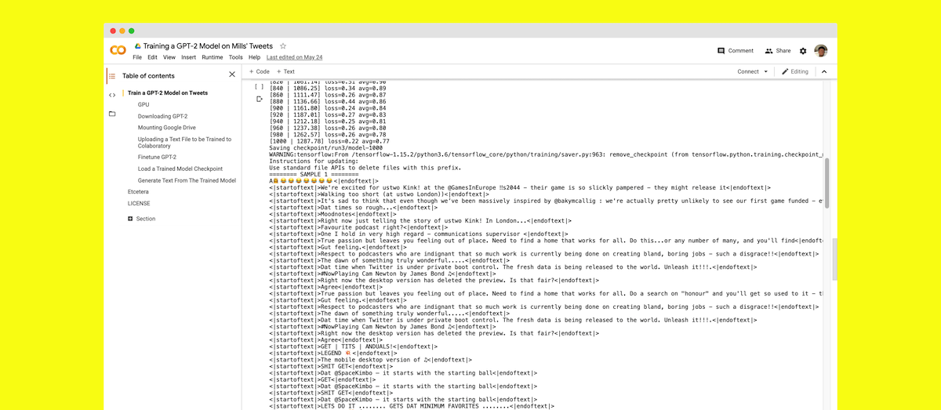The height and width of the screenshot is (410, 941).
Task: Click the Section label in sidebar
Action: (146, 219)
